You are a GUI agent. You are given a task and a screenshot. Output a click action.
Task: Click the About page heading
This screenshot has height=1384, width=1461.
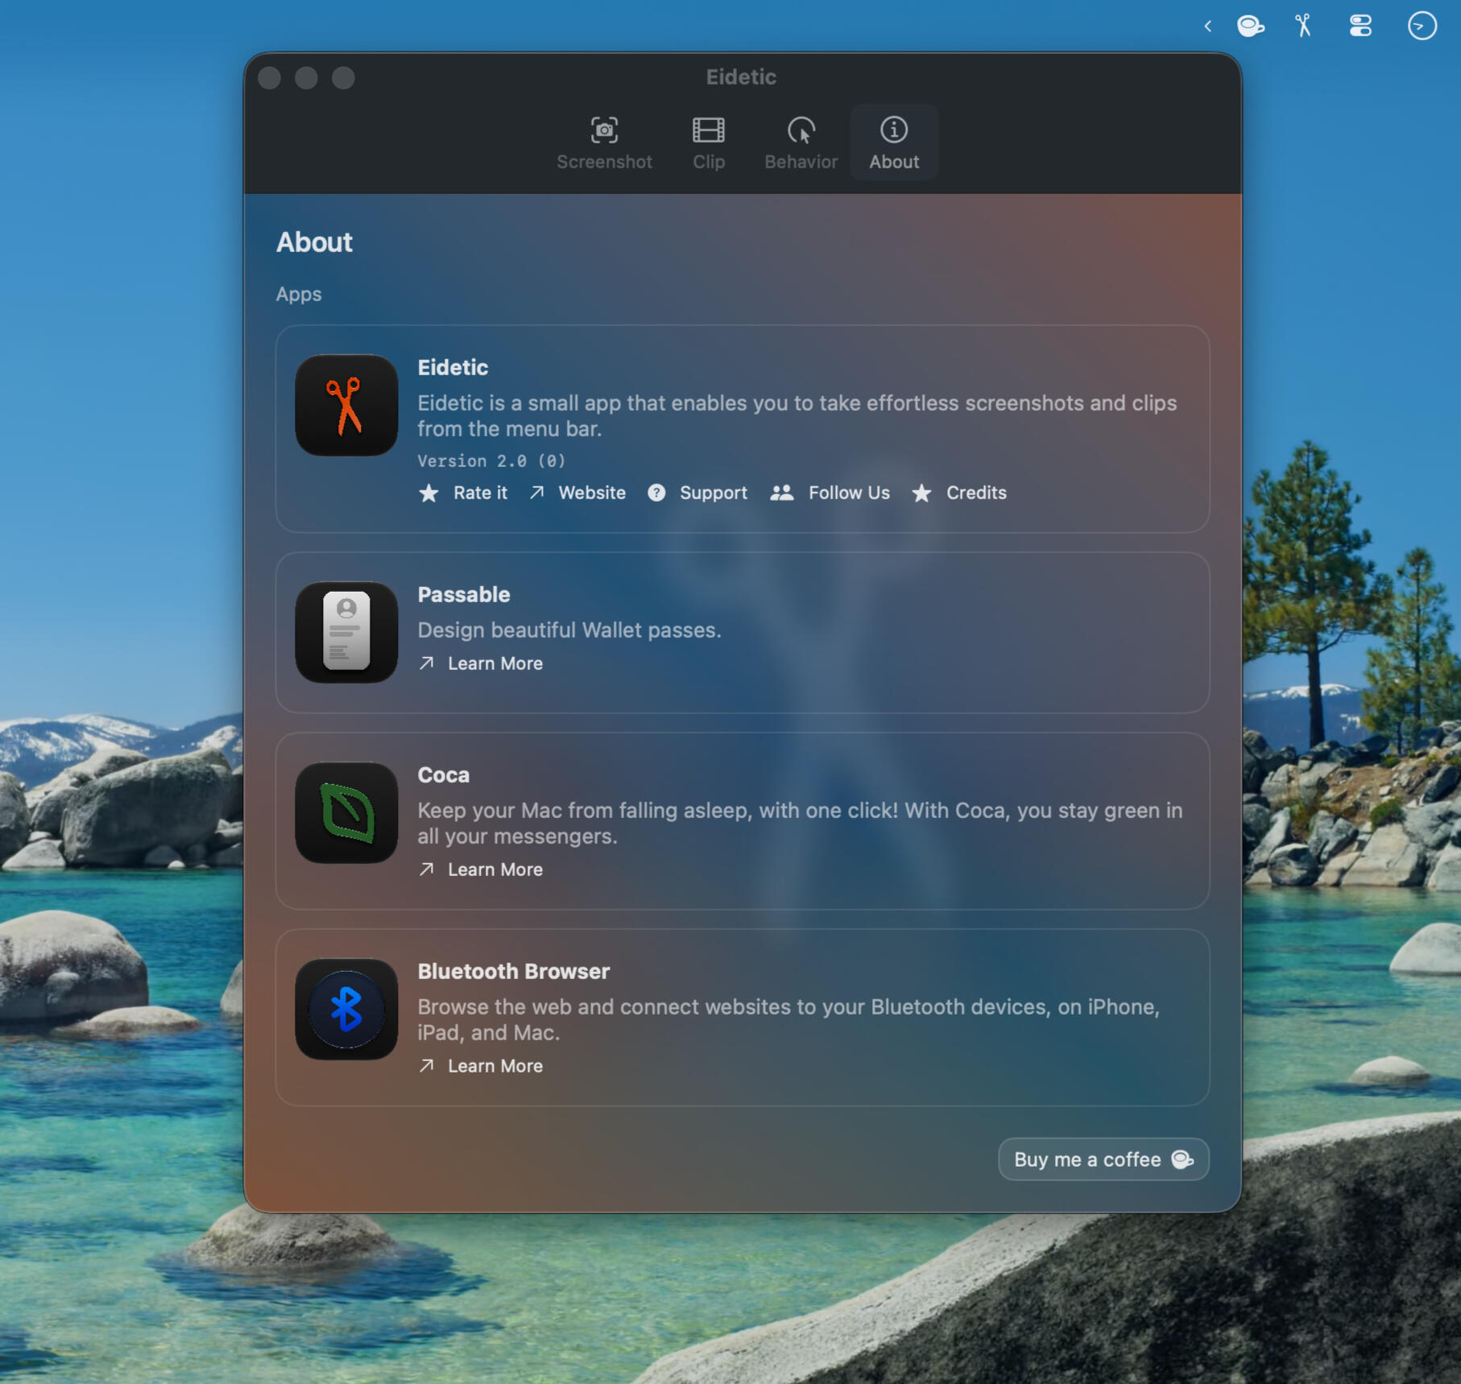tap(314, 242)
